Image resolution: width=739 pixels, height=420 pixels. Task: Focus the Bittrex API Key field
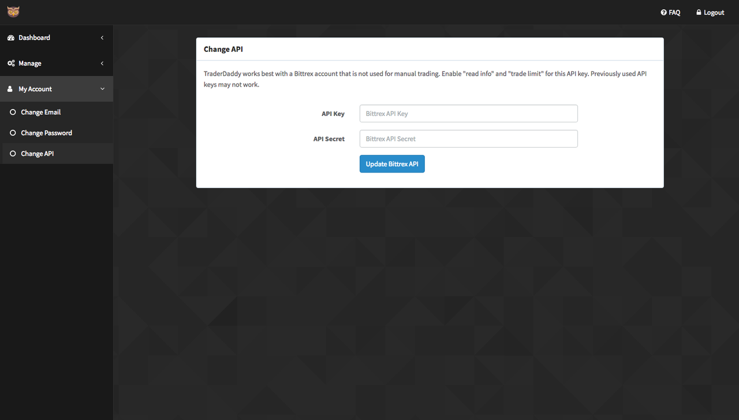pyautogui.click(x=469, y=114)
